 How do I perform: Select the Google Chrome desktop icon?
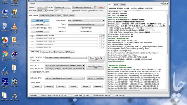click(x=5, y=56)
